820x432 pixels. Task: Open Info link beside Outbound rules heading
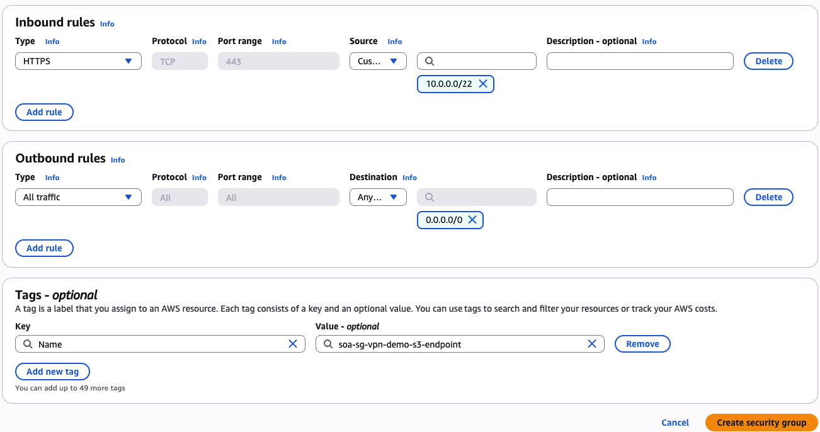[x=118, y=160]
